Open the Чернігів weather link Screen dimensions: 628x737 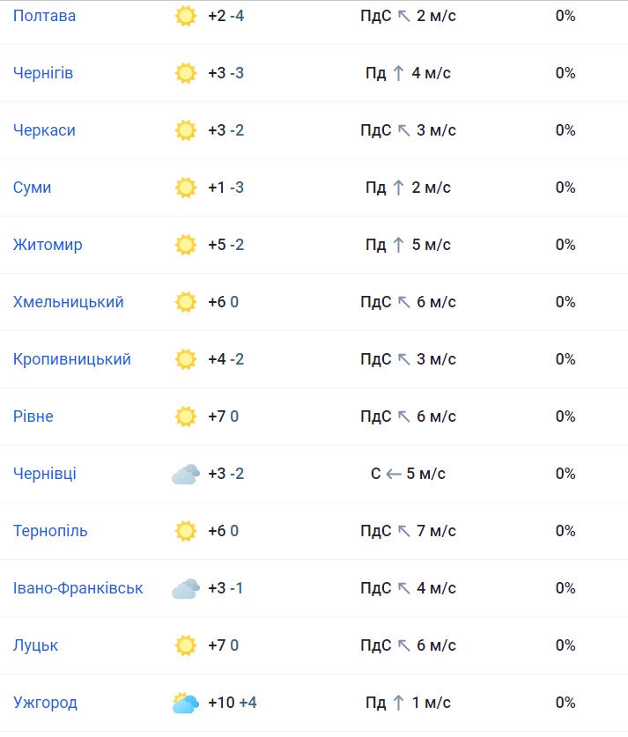point(43,73)
